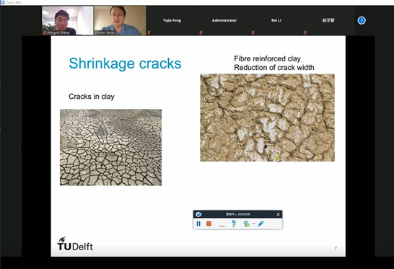394x269 pixels.
Task: Toggle the webcam icon in recorder toolbar
Action: point(246,224)
